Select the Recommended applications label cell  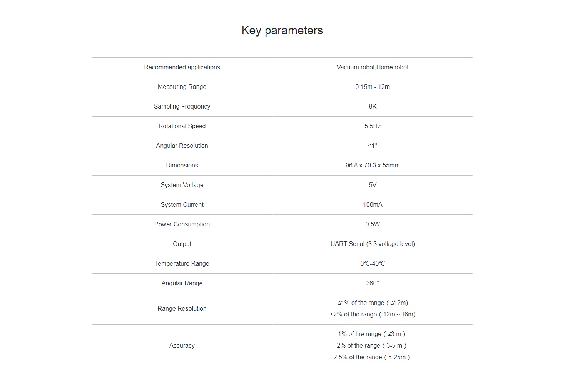(182, 67)
